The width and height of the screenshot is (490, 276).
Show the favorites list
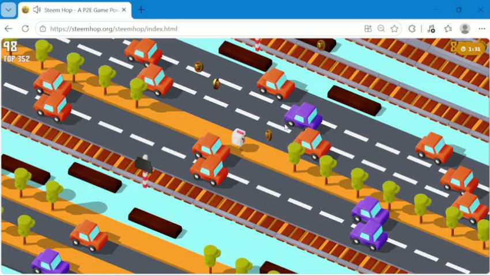(448, 29)
